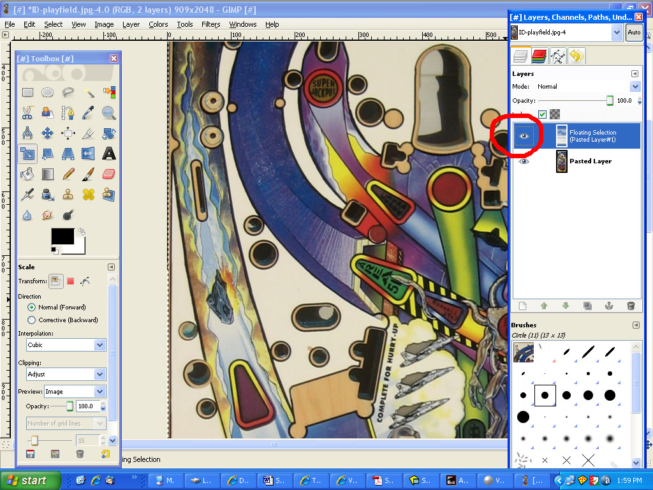This screenshot has width=653, height=490.
Task: Open the layer Mode dropdown
Action: (635, 86)
